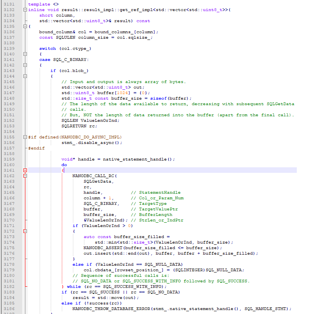This screenshot has width=317, height=314.
Task: Click 'NANODBC_DO_ASYNC_IMPL' macro name
Action: point(90,137)
